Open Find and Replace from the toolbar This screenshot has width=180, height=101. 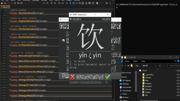(x=47, y=3)
